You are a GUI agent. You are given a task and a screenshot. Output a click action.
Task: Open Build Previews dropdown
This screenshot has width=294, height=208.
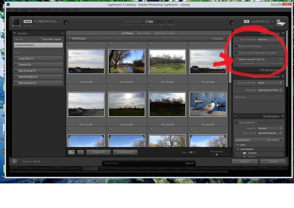(270, 40)
